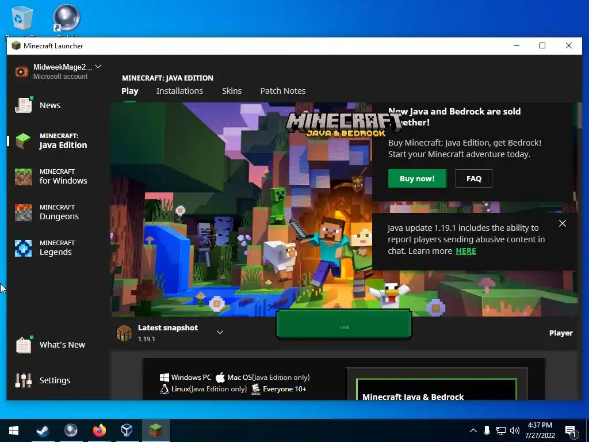Expand the MidweekMage account dropdown
The height and width of the screenshot is (442, 589).
tap(98, 67)
